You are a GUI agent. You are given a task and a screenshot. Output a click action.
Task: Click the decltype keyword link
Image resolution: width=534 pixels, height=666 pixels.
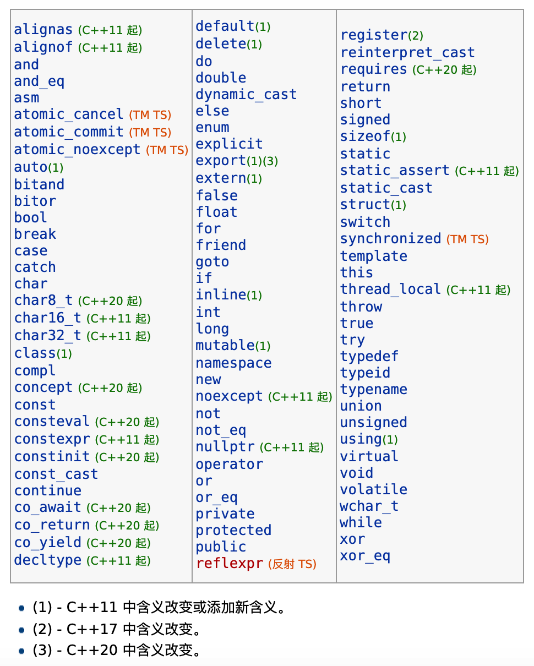coord(48,560)
